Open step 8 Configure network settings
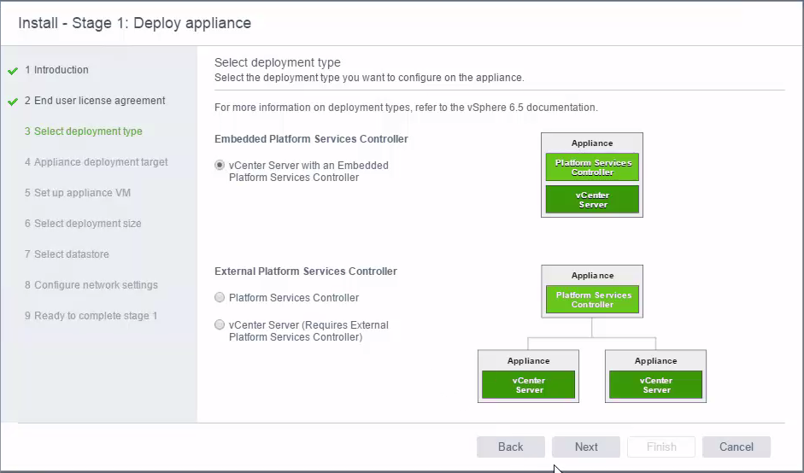 click(x=91, y=285)
